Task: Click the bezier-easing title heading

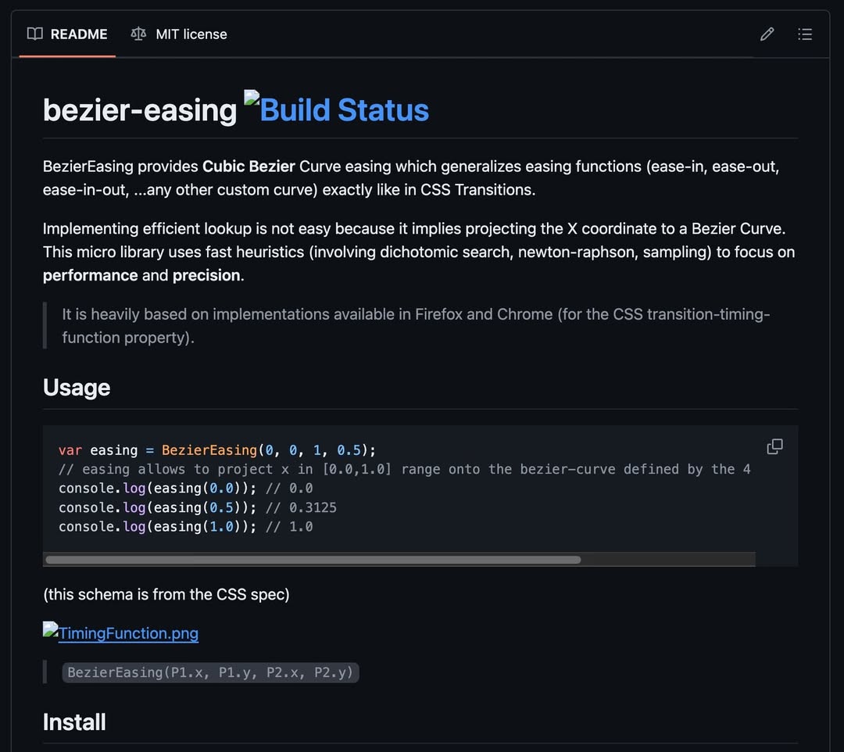Action: point(140,110)
